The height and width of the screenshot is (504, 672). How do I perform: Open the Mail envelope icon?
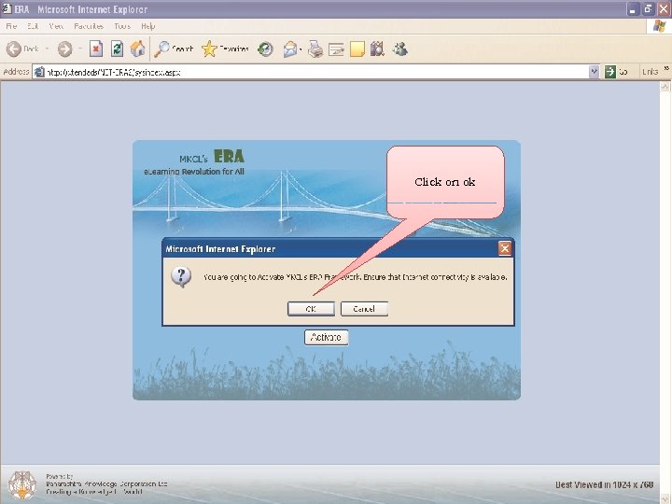point(289,49)
